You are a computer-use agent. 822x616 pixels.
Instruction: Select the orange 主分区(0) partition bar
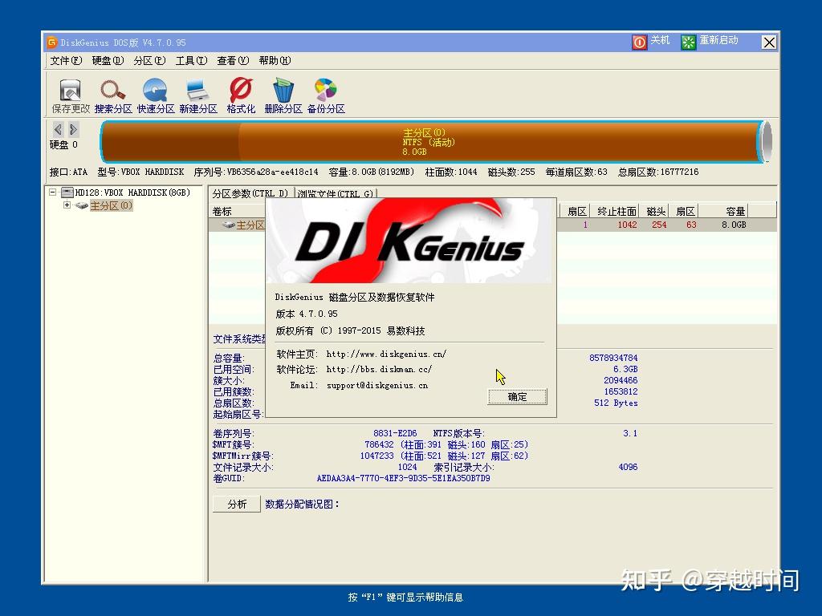[425, 140]
